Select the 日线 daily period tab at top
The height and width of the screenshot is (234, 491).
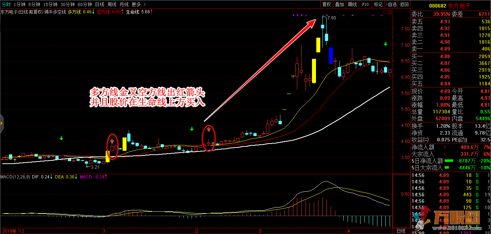pyautogui.click(x=100, y=4)
